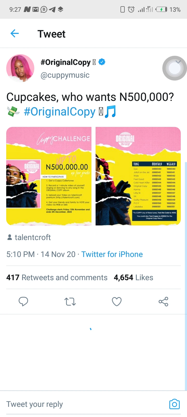The image size is (187, 417).
Task: Tap the retweet arrows icon
Action: (70, 302)
